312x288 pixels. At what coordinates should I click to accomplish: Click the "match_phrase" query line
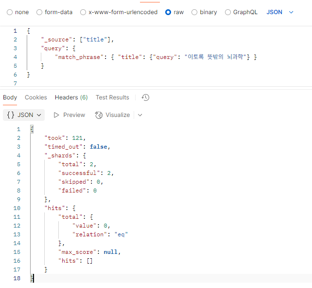[156, 57]
